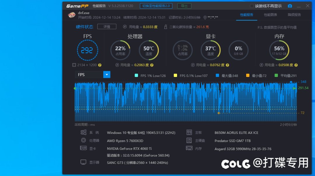Click the orange 最小值 legend swatch
This screenshot has width=315, height=176.
(x=248, y=76)
